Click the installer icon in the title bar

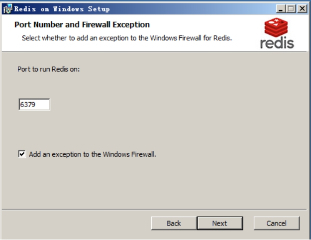click(8, 9)
